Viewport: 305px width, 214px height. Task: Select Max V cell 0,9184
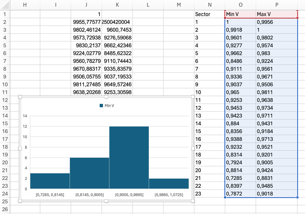click(x=277, y=131)
